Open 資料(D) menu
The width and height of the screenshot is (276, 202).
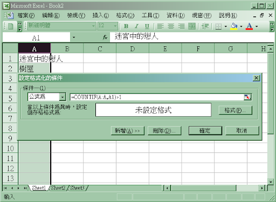click(x=176, y=16)
